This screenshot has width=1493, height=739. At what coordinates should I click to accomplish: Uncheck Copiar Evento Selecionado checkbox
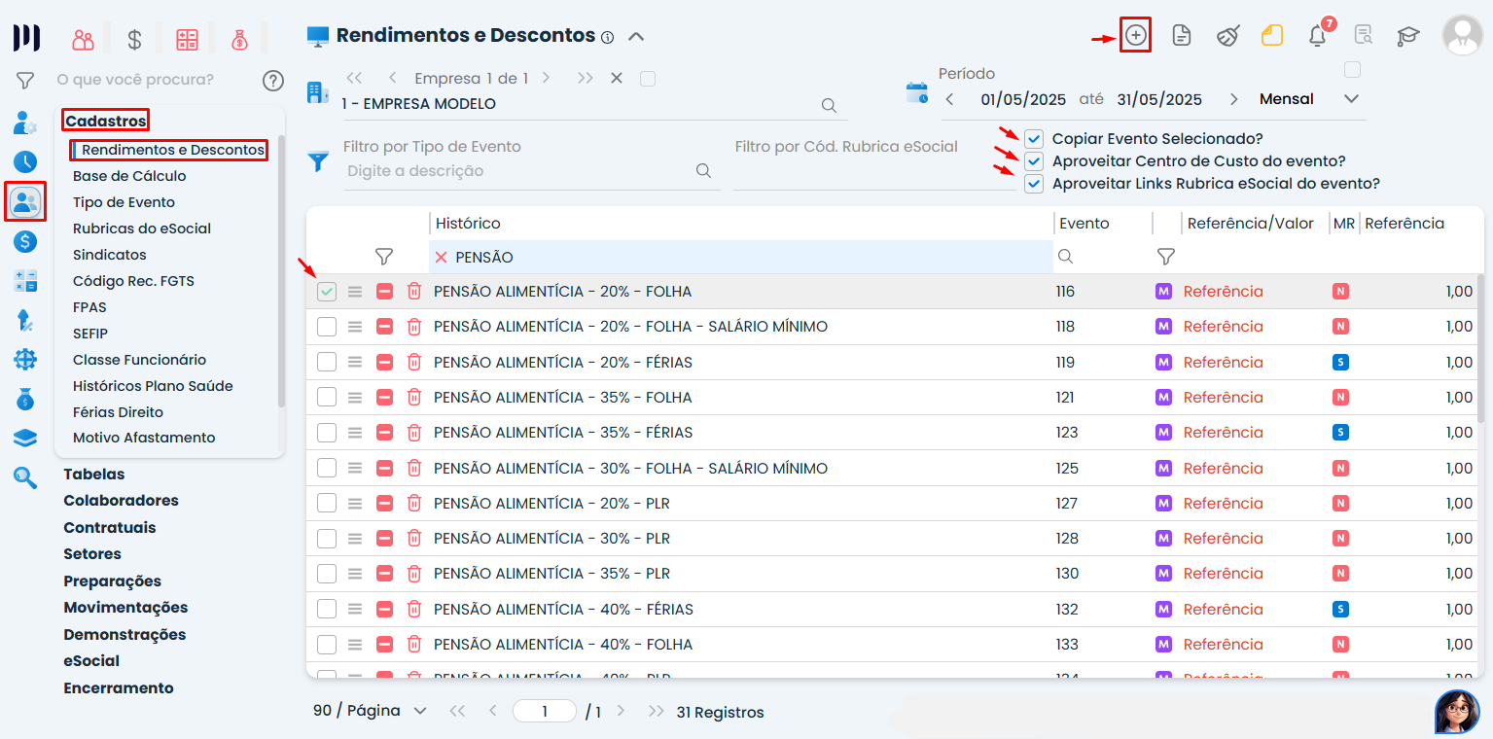pos(1034,139)
